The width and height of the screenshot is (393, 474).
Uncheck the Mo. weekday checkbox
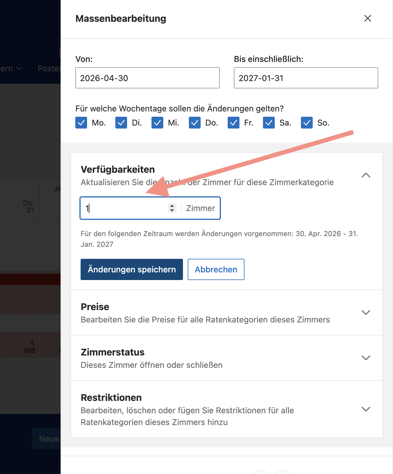(81, 123)
